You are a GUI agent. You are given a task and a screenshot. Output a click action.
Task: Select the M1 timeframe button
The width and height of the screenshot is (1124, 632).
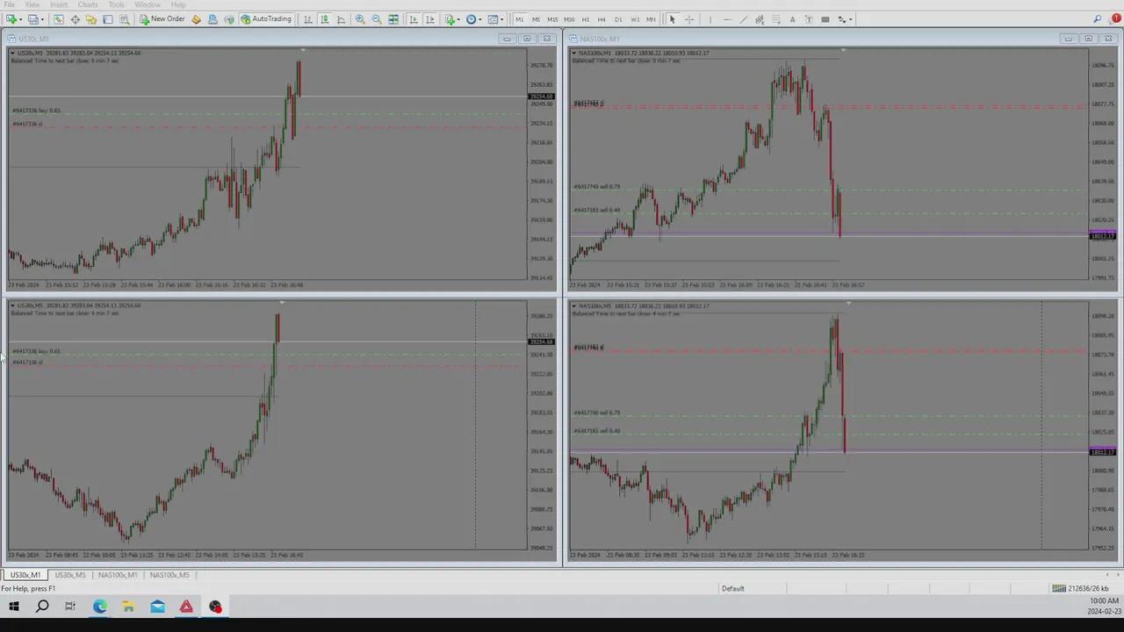(520, 19)
